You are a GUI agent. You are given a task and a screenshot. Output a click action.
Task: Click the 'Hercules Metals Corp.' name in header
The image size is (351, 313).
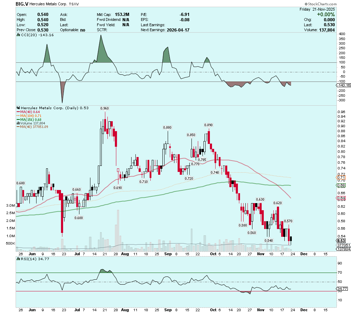(x=48, y=4)
